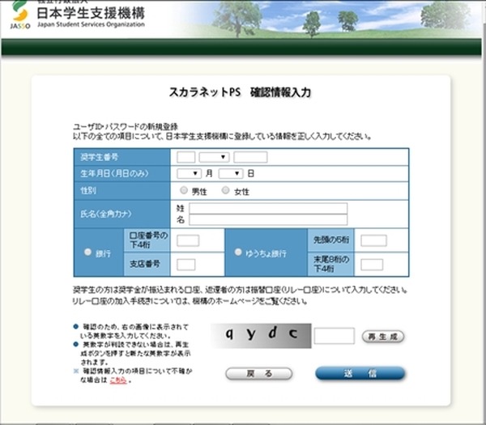Click the 名 name input field

pos(268,219)
